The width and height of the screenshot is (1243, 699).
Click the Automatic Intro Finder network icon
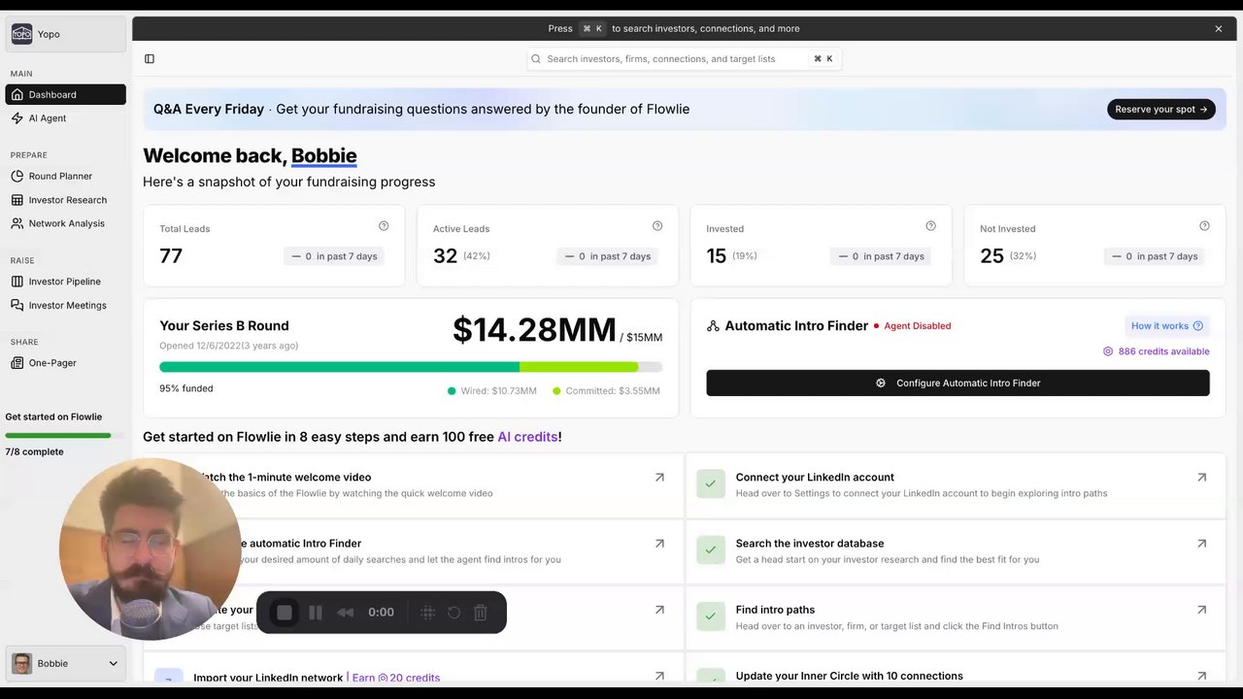coord(713,326)
